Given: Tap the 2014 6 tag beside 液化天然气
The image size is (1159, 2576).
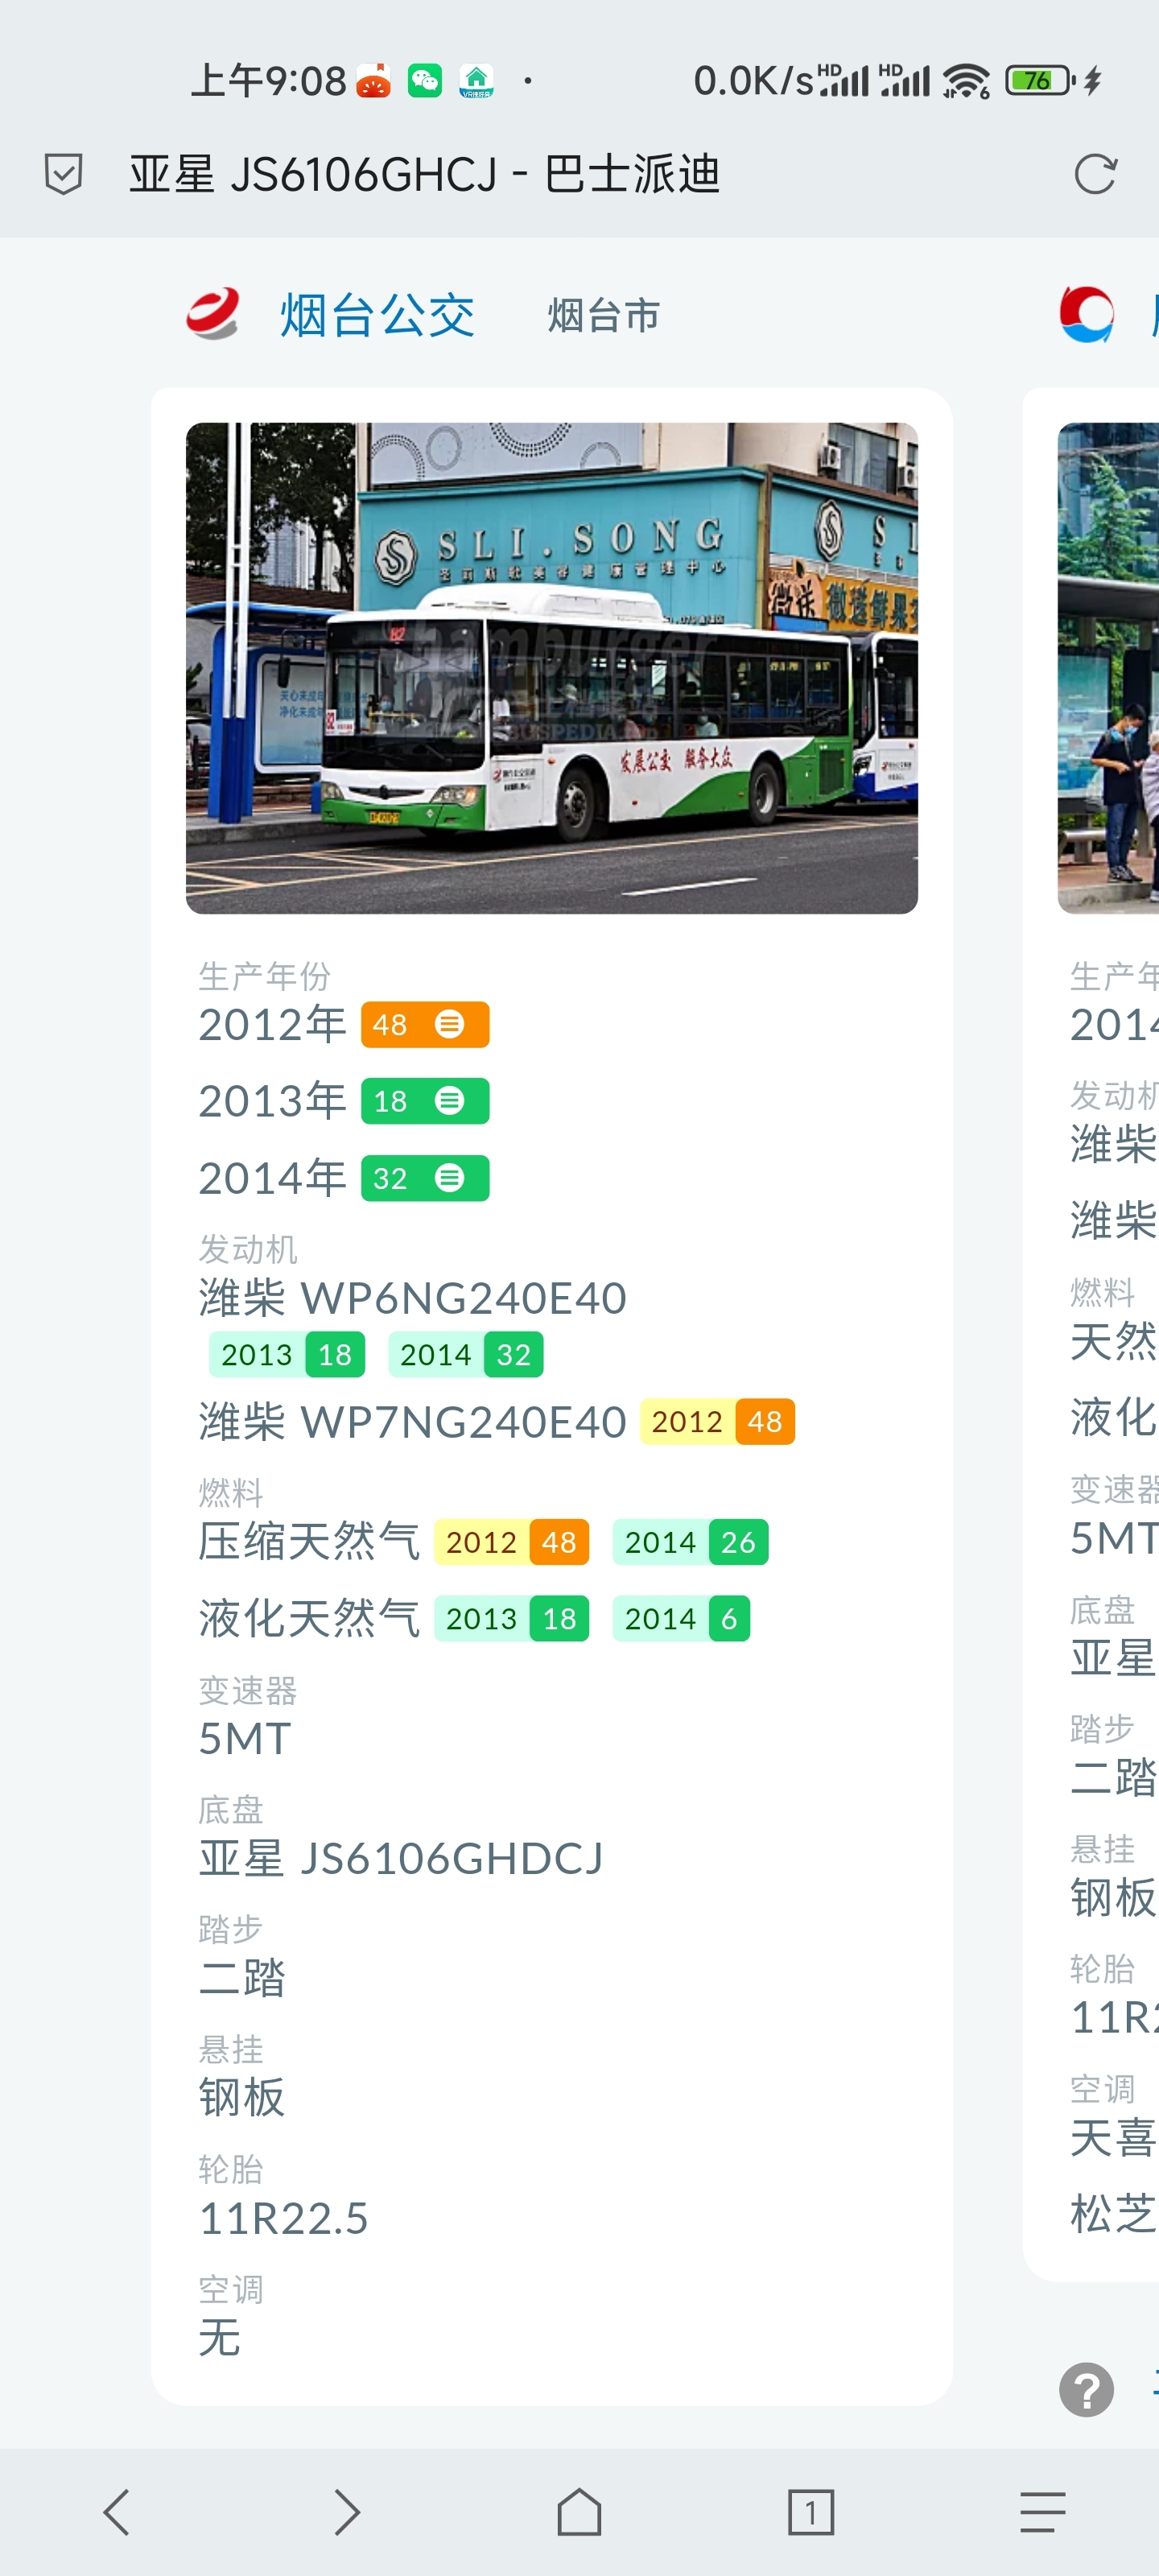Looking at the screenshot, I should pyautogui.click(x=681, y=1618).
